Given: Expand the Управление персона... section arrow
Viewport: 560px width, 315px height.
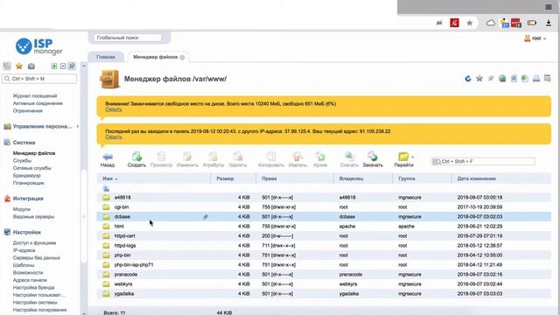Looking at the screenshot, I should 78,126.
